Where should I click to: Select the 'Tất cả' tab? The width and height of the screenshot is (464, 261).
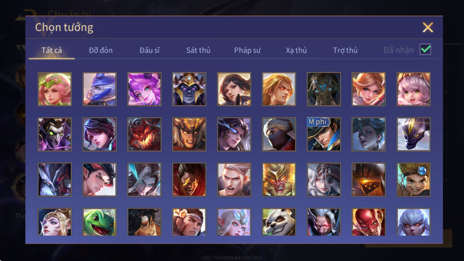52,50
